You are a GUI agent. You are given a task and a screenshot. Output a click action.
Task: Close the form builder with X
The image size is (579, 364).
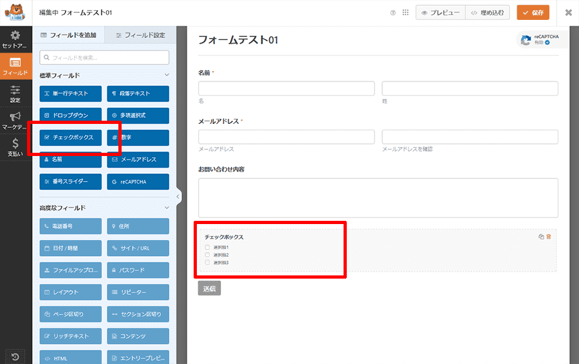point(568,13)
